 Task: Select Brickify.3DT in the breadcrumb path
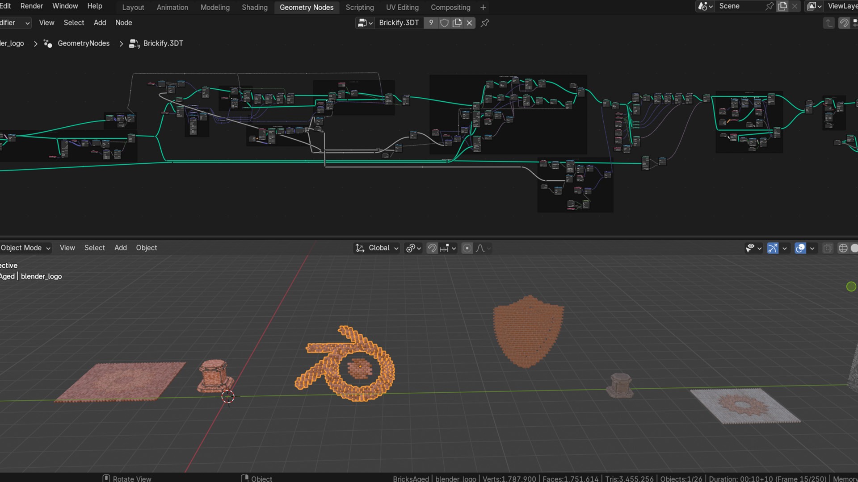(163, 43)
